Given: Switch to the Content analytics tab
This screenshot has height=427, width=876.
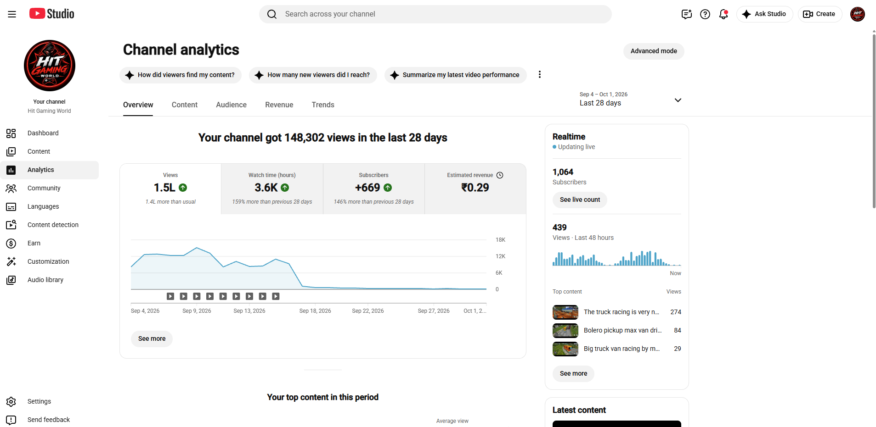Looking at the screenshot, I should [x=185, y=105].
